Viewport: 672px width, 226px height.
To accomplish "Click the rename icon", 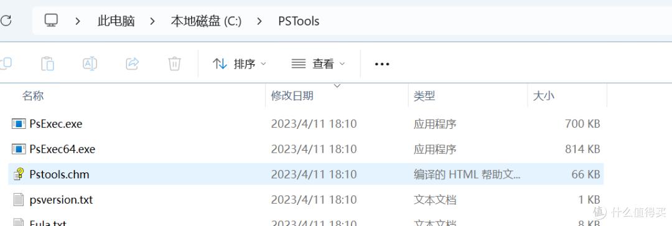I will (x=90, y=64).
